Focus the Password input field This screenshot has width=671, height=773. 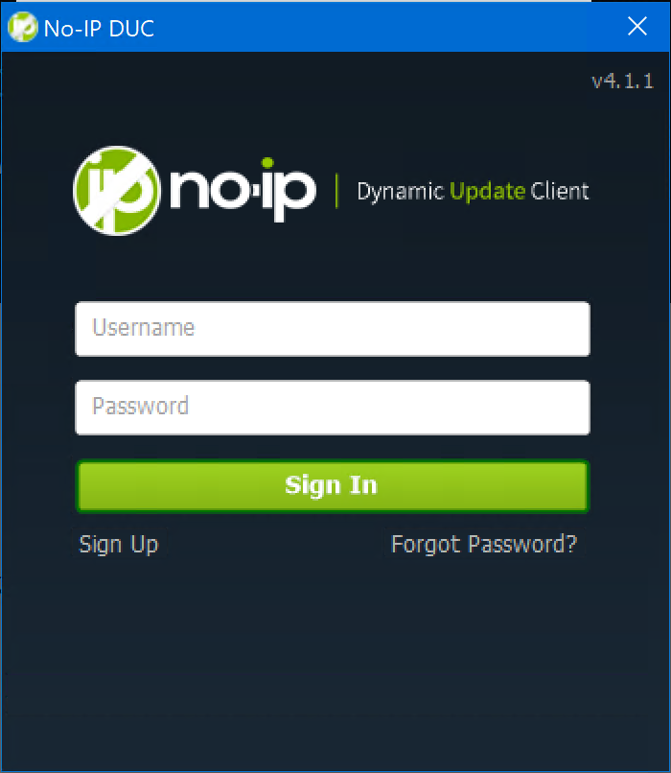[x=333, y=408]
